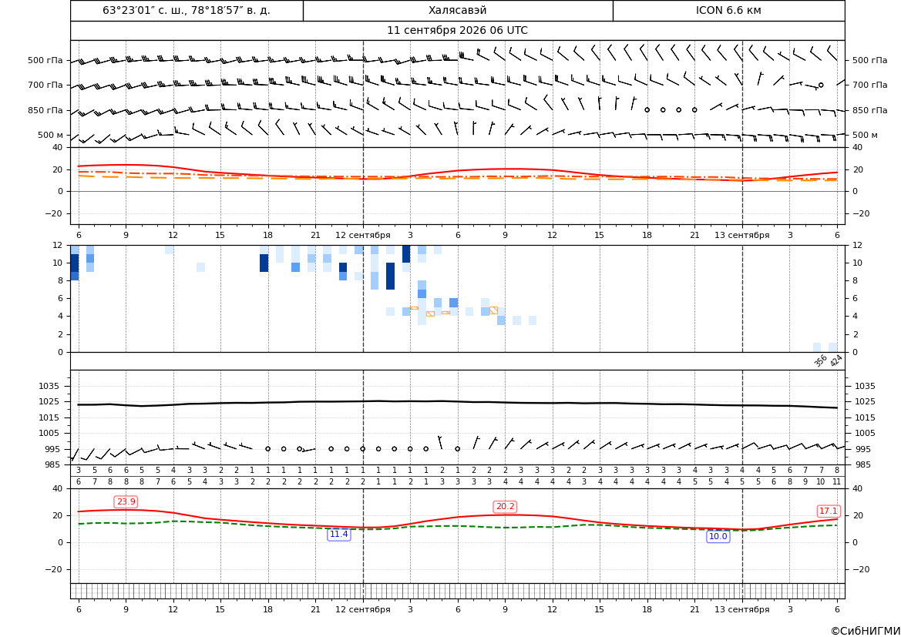
Task: Click the 700 гПа calm wind circle
Action: coord(821,85)
